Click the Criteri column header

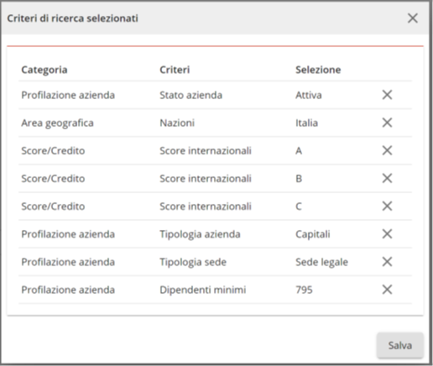pos(175,70)
